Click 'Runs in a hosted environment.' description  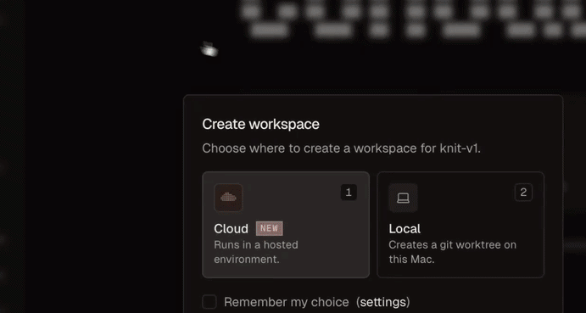click(x=256, y=252)
